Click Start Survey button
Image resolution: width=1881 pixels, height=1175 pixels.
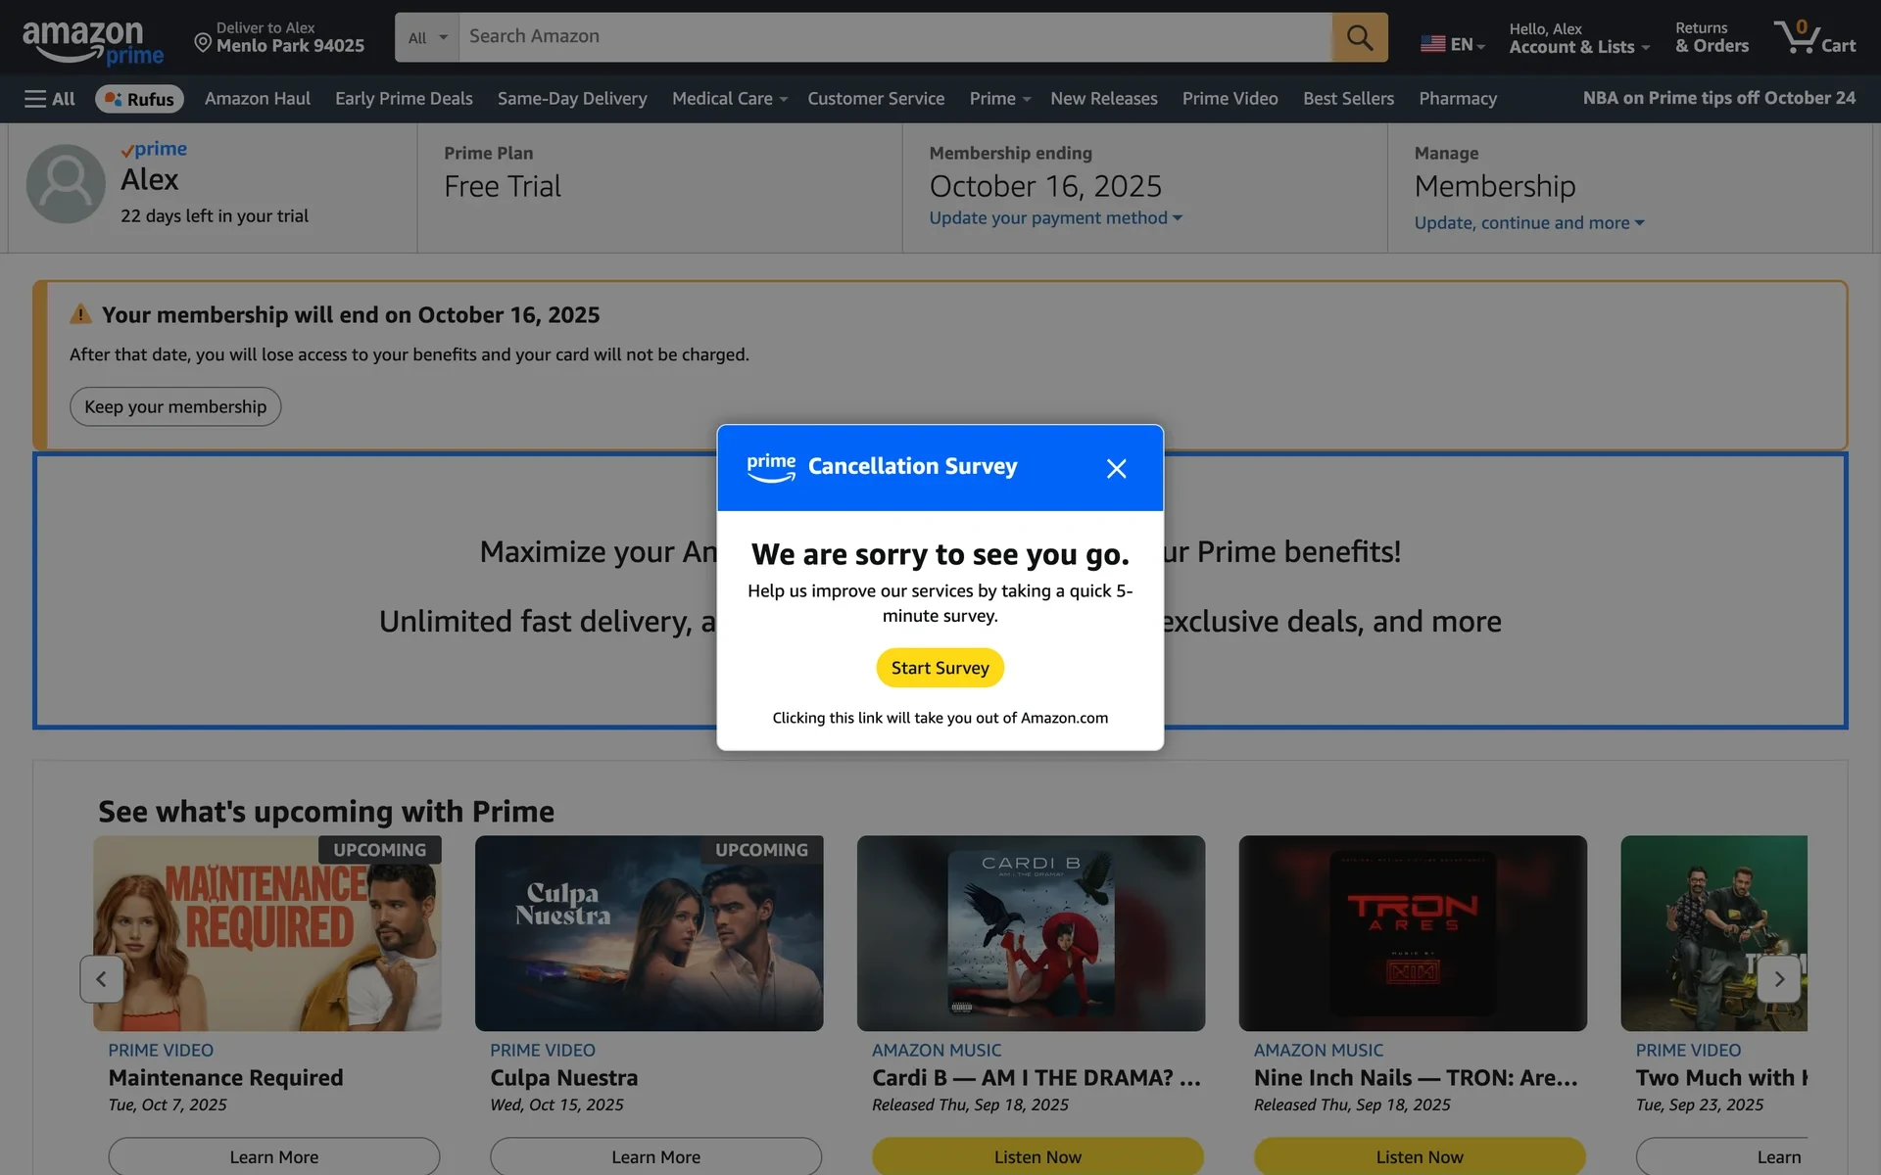click(x=940, y=668)
